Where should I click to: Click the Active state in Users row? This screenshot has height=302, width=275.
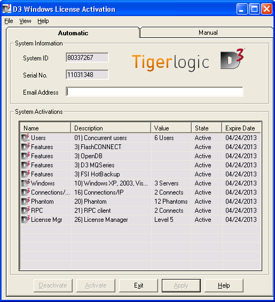click(x=207, y=138)
